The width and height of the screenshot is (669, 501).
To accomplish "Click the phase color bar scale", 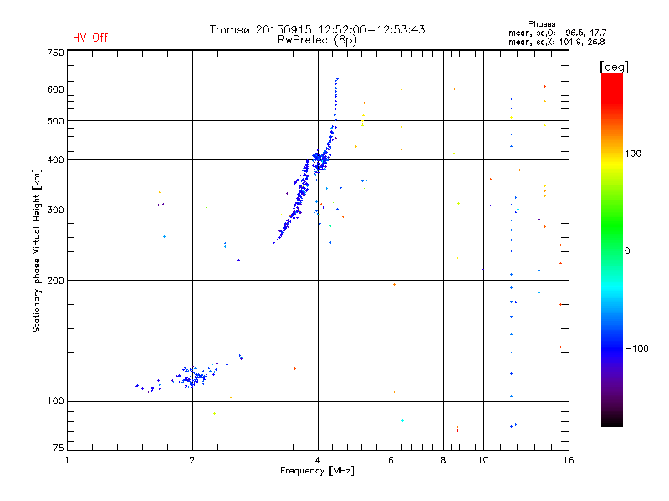I will (612, 249).
